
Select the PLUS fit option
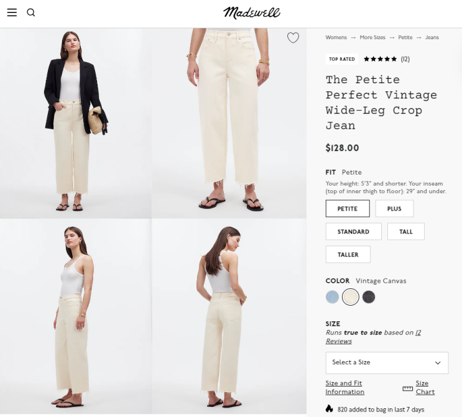(394, 209)
